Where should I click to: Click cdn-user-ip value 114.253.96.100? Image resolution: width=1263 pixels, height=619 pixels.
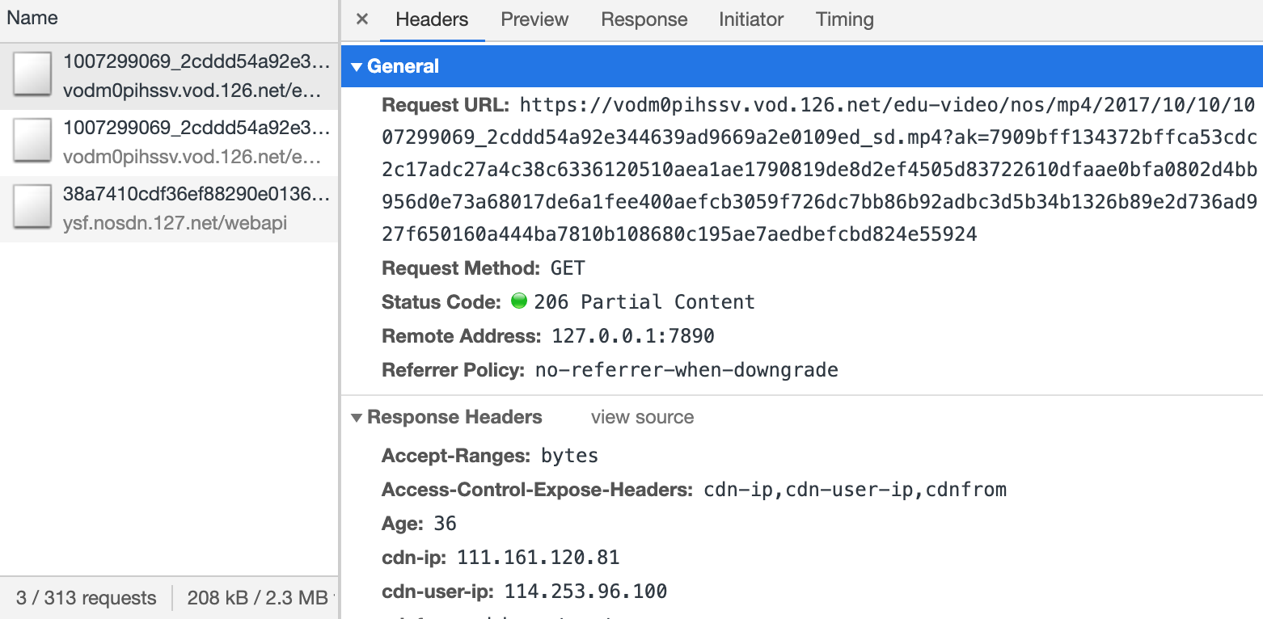pos(586,592)
